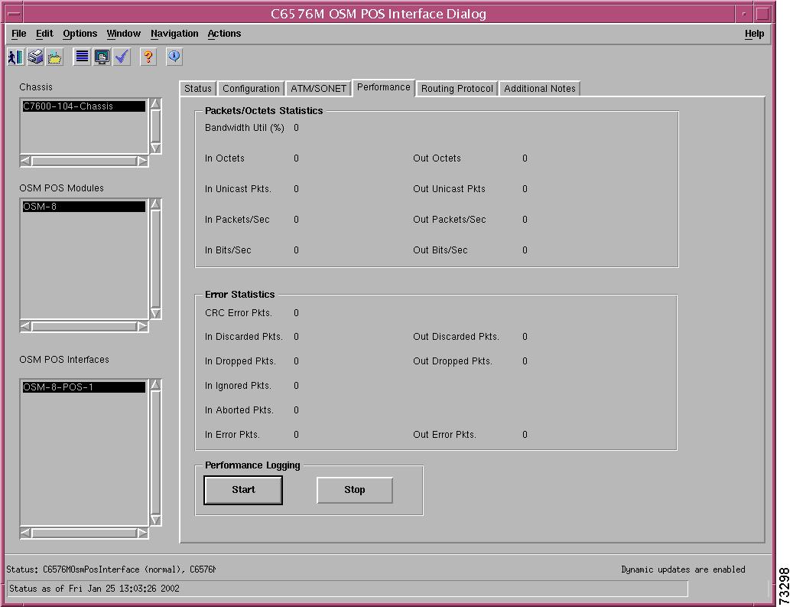The height and width of the screenshot is (607, 793).
Task: Click the blue info bubble icon
Action: pos(174,57)
